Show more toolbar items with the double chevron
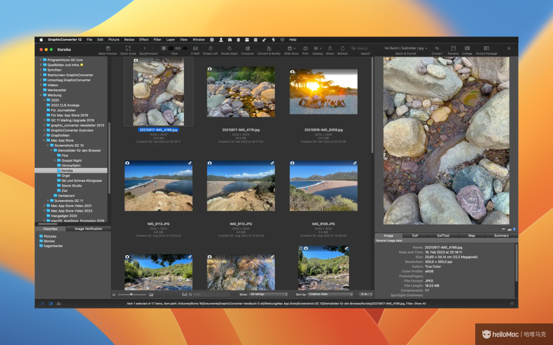553x345 pixels. click(x=509, y=48)
